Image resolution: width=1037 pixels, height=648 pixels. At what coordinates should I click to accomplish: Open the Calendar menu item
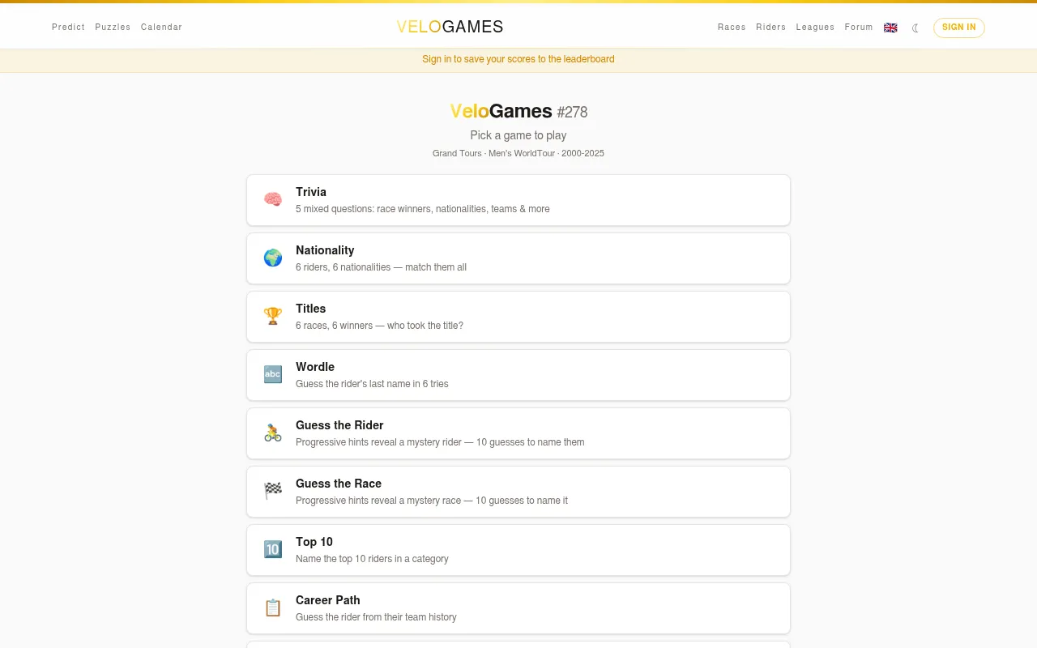pyautogui.click(x=161, y=28)
